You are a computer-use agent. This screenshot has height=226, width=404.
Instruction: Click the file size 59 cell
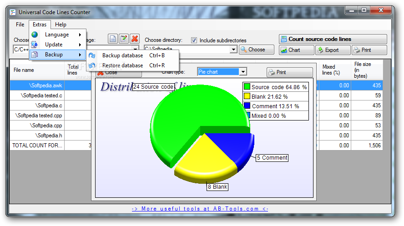point(367,95)
